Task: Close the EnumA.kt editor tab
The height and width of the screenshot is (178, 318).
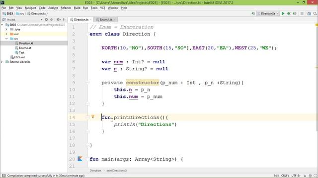Action: click(x=115, y=20)
